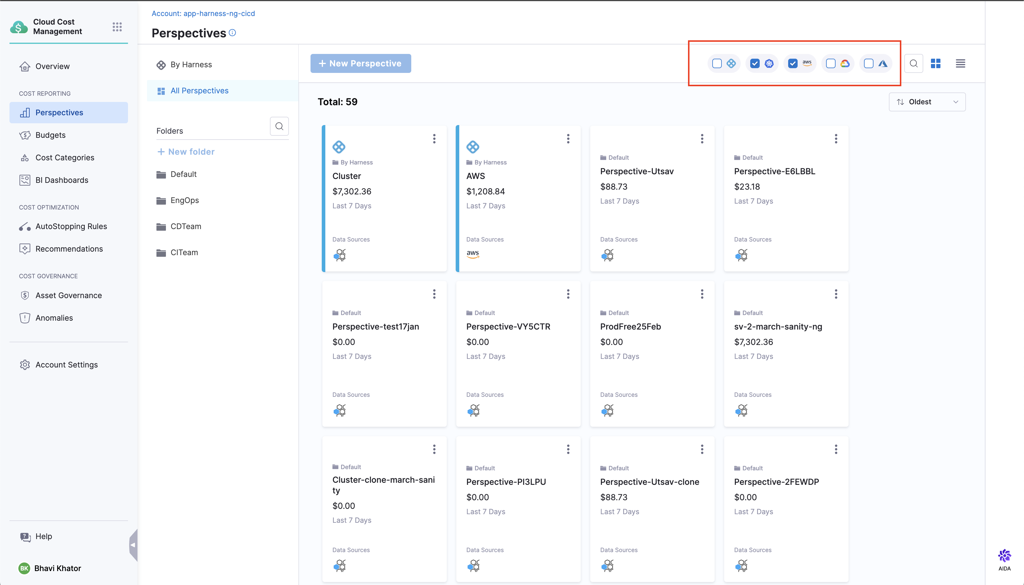Open the AIDA assistant icon

click(1004, 559)
